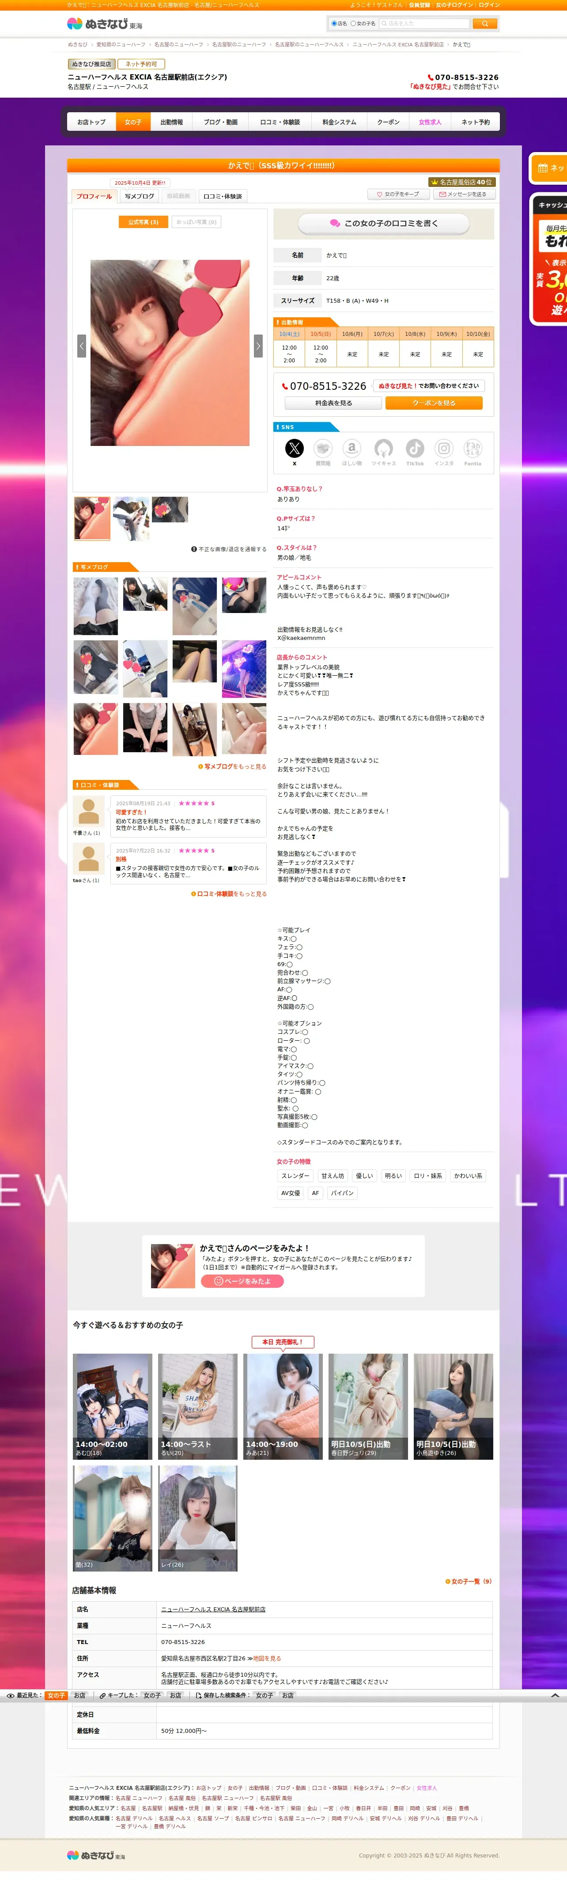Click the 料金表を見る button
This screenshot has height=1884, width=567.
(333, 403)
